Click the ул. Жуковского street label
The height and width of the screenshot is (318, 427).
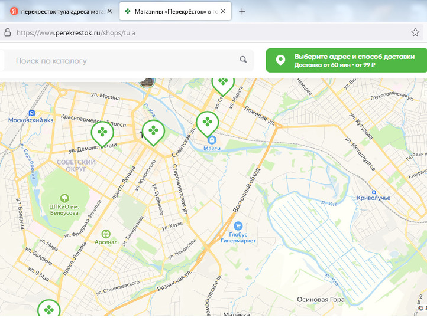[145, 175]
